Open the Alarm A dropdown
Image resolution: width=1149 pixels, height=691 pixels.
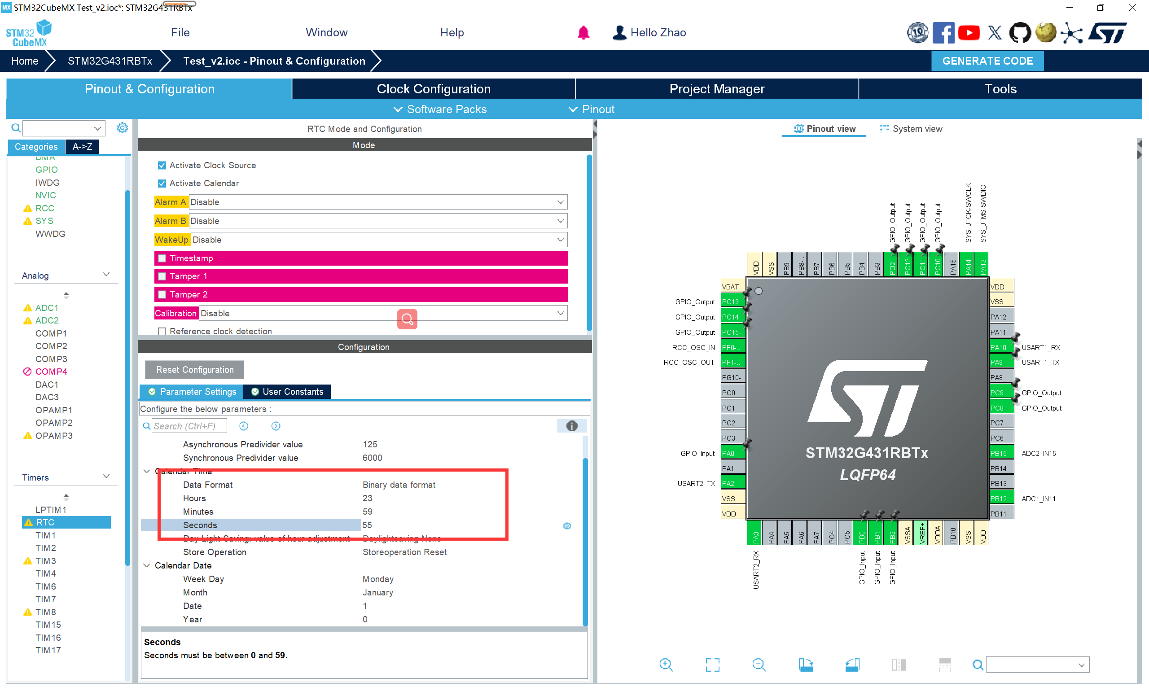click(560, 202)
